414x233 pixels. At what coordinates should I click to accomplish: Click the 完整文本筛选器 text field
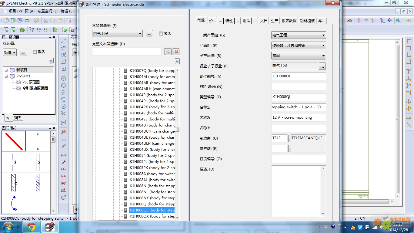[127, 52]
